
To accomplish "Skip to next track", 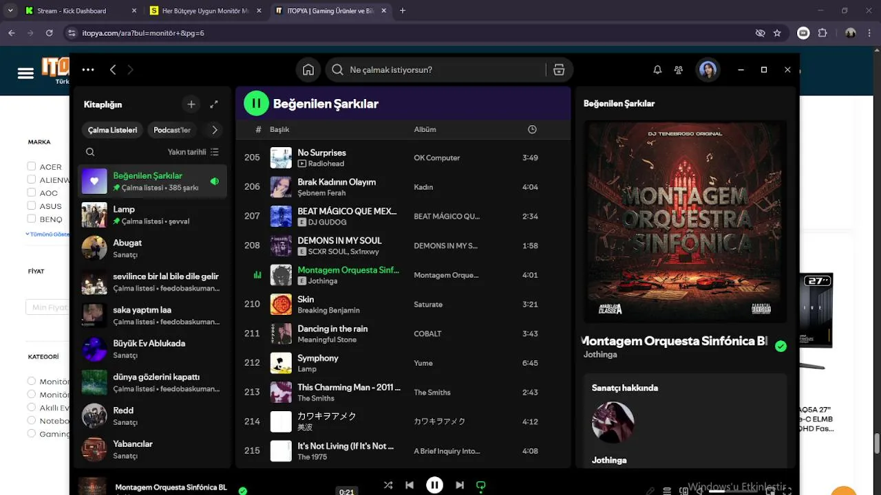I will [x=460, y=485].
